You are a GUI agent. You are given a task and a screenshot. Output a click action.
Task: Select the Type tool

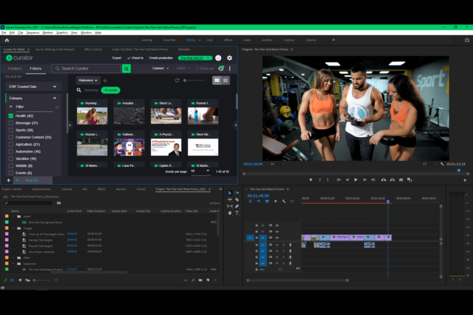click(237, 213)
